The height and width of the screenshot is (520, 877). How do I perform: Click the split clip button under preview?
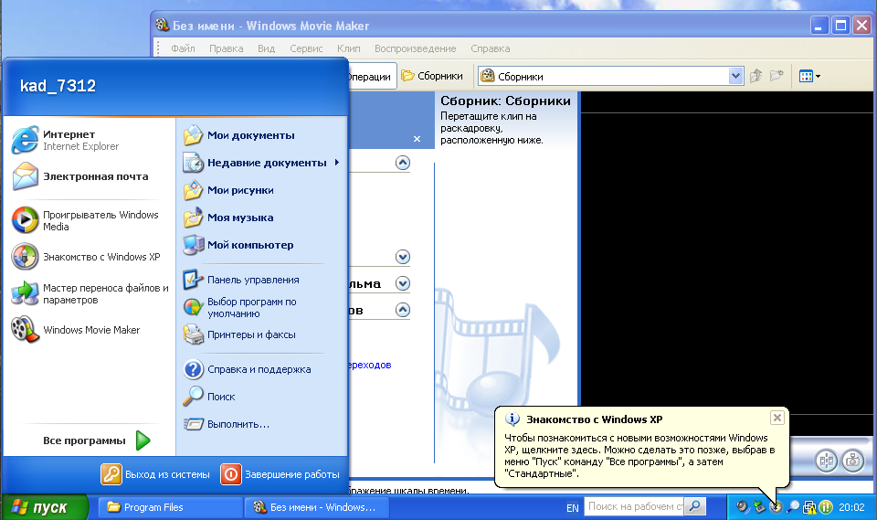click(827, 461)
